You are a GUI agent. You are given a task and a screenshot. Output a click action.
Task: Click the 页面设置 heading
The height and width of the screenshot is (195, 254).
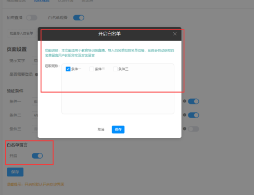17,49
